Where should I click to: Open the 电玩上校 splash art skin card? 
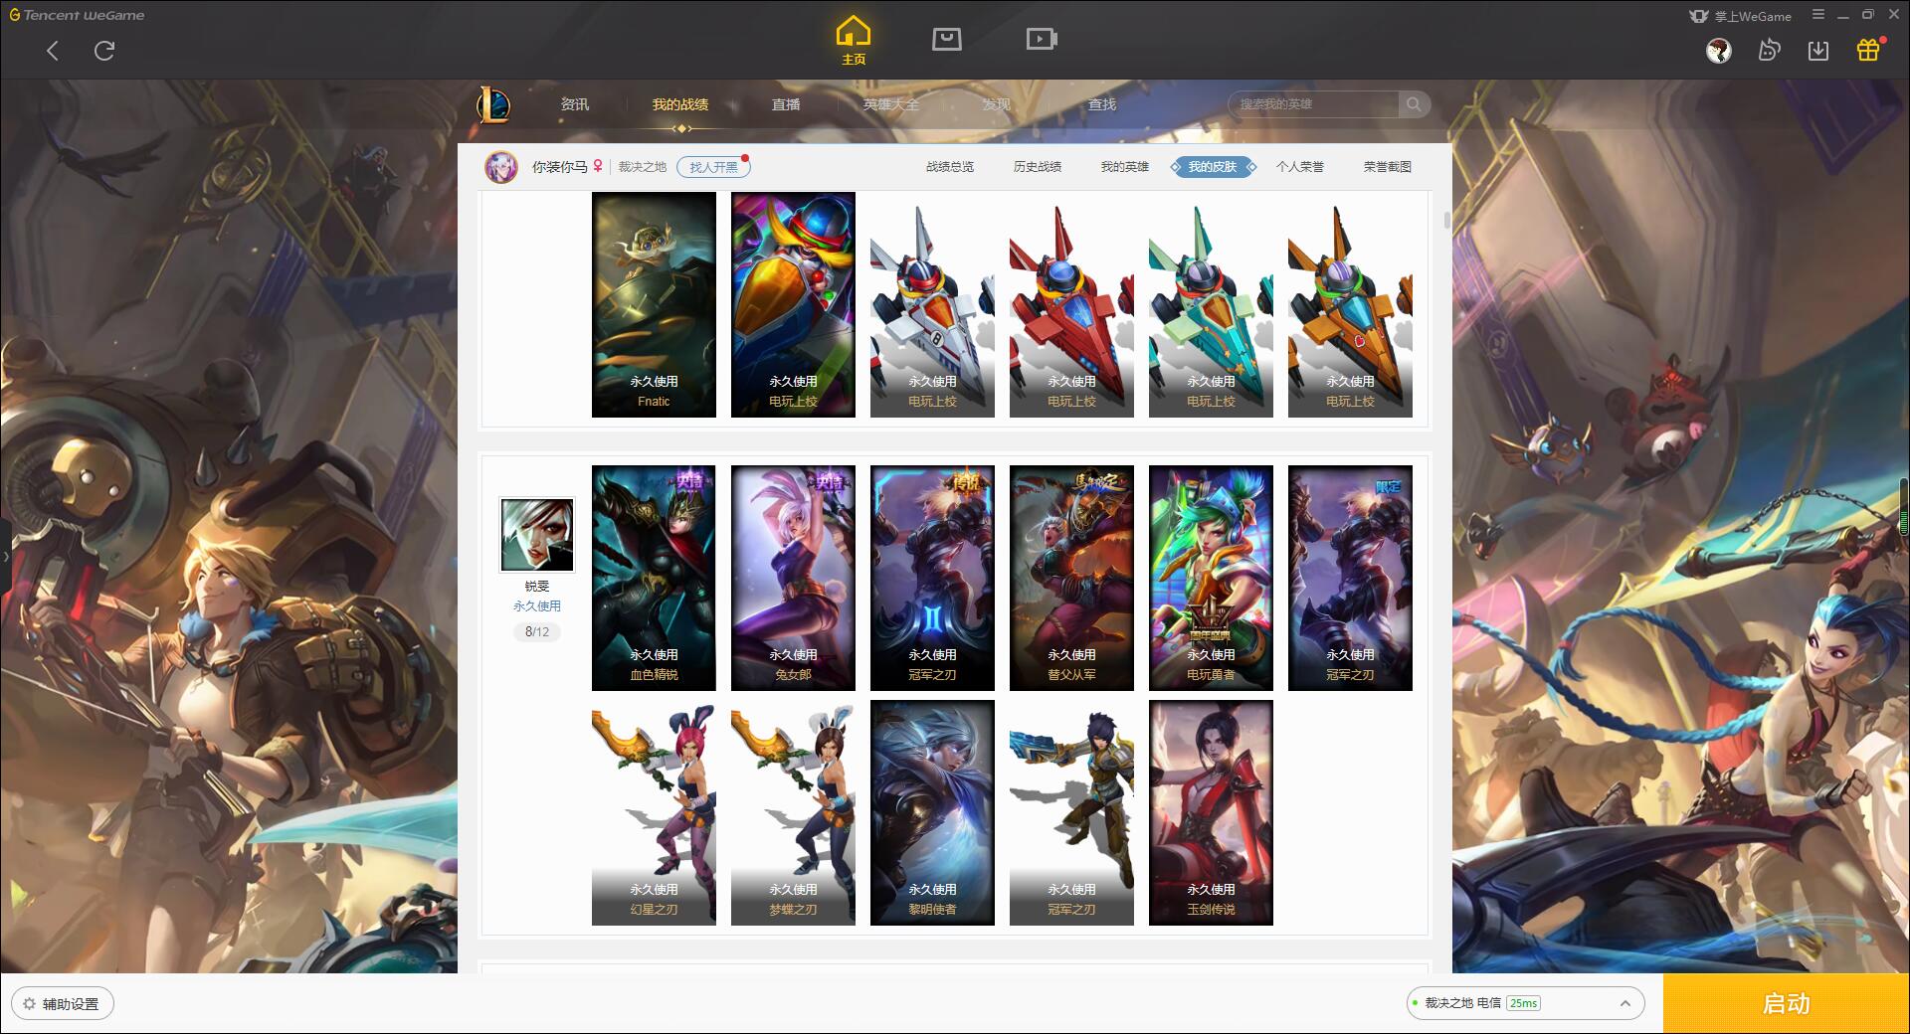[793, 304]
